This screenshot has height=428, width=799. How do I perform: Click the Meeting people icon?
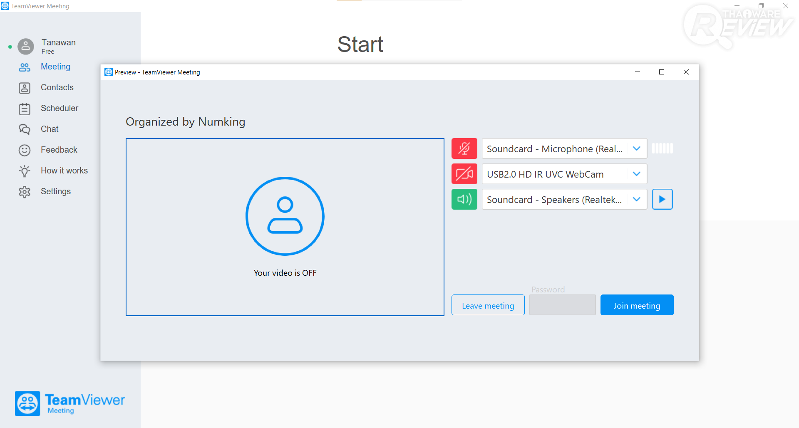click(25, 67)
